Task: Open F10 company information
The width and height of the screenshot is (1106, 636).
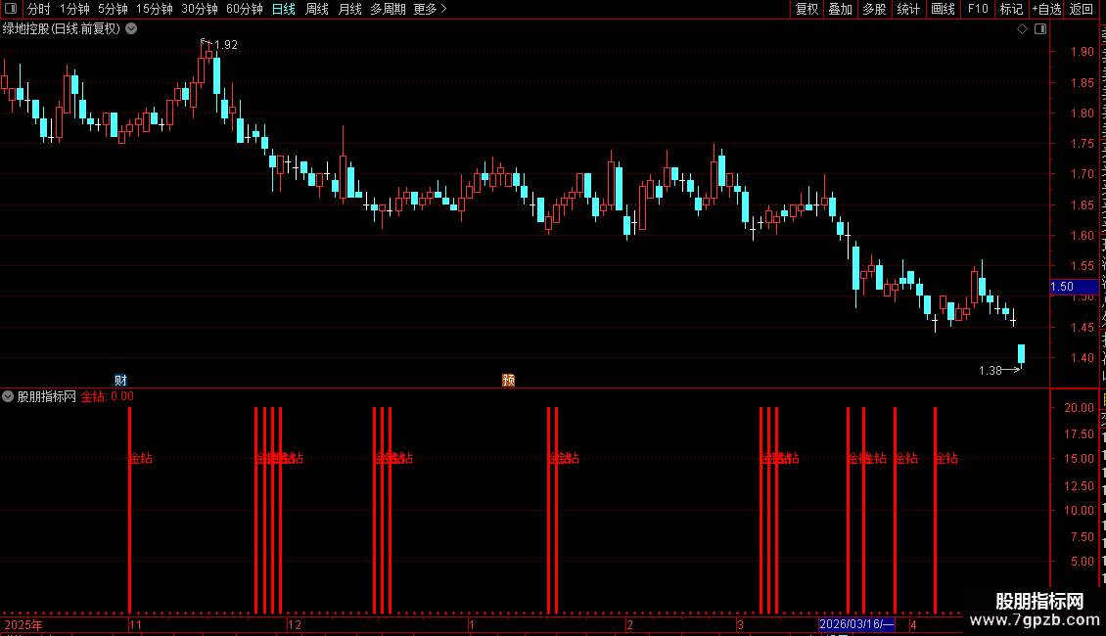Action: [978, 9]
